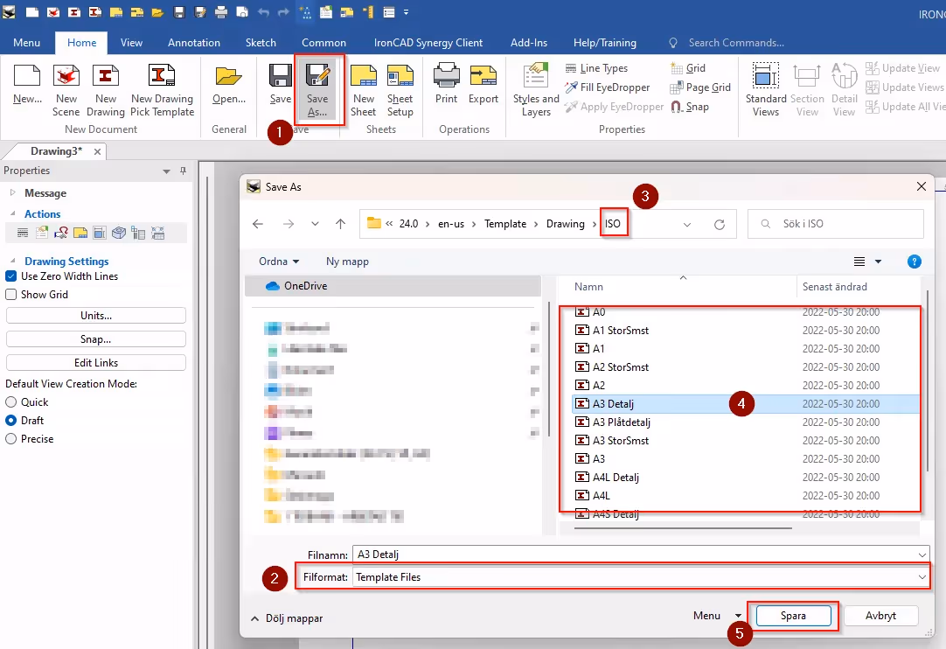Click Snap... settings button
Viewport: 946px width, 649px height.
click(x=96, y=339)
